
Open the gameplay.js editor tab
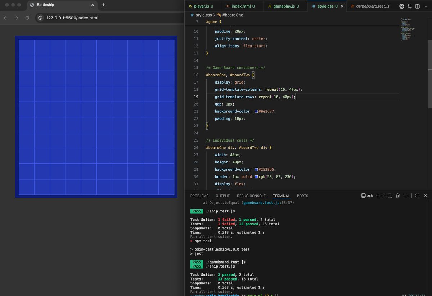point(285,6)
